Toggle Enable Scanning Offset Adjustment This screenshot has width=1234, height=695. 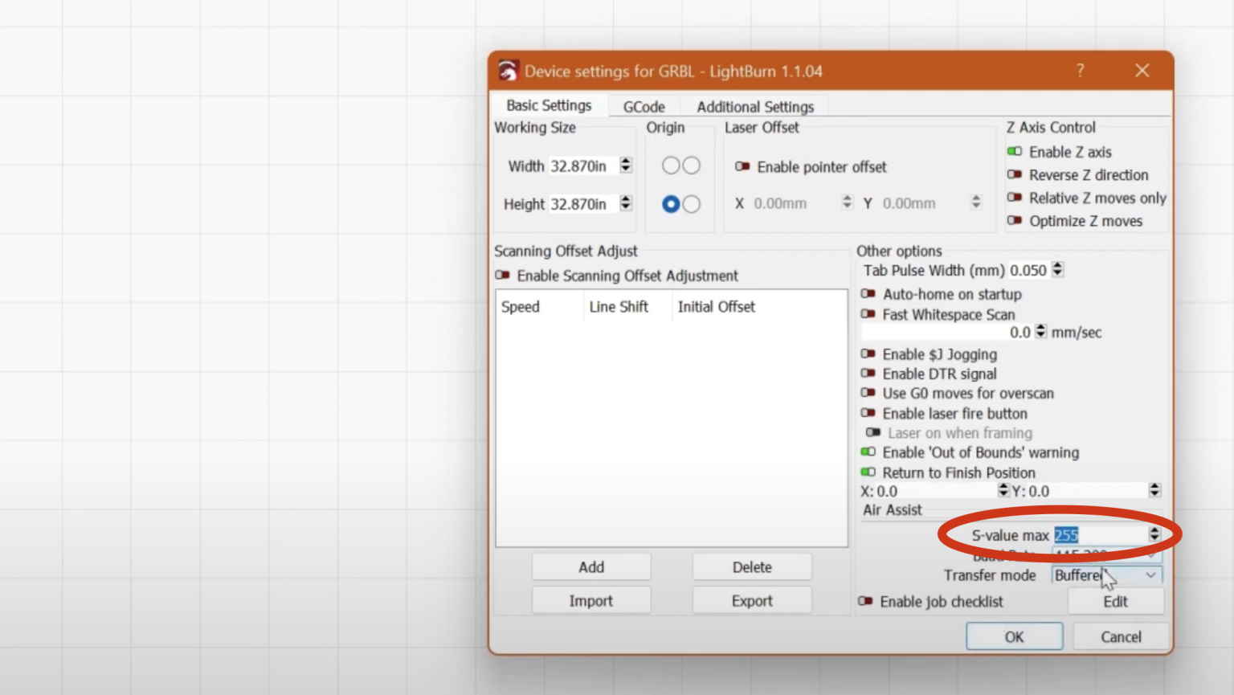click(x=503, y=276)
